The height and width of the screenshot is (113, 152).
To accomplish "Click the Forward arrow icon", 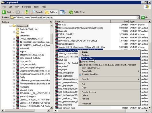I will pyautogui.click(x=18, y=12).
